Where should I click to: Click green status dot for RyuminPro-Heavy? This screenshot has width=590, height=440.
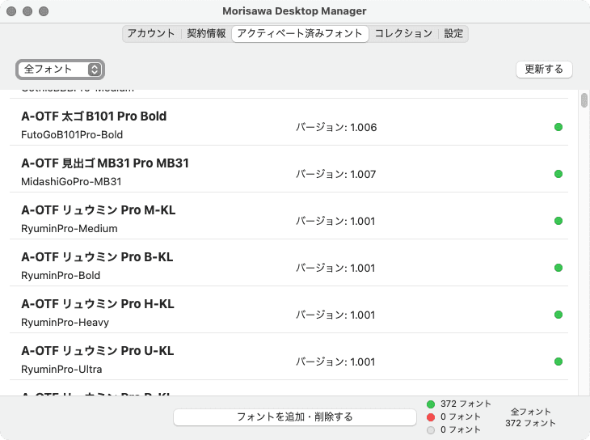(x=558, y=315)
